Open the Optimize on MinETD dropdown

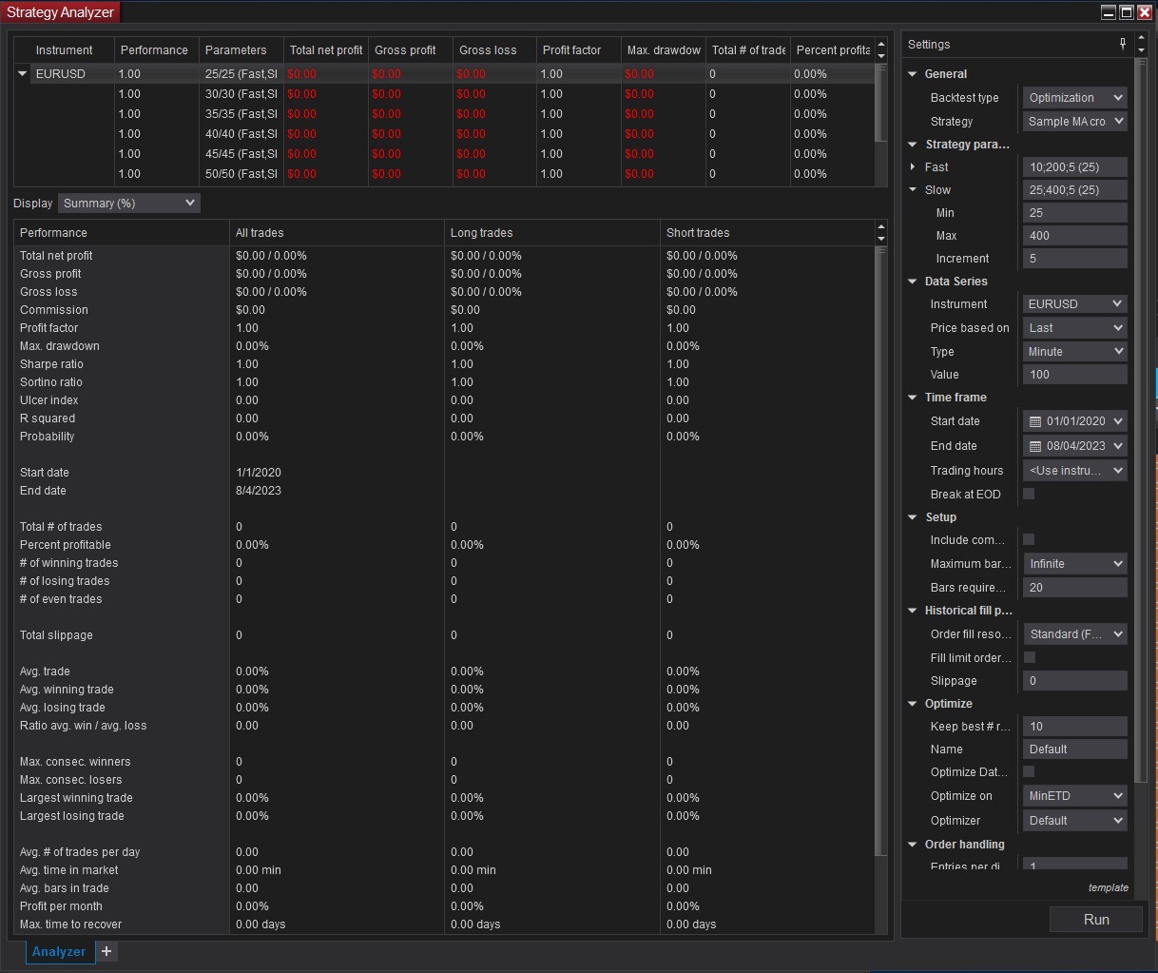(1075, 796)
